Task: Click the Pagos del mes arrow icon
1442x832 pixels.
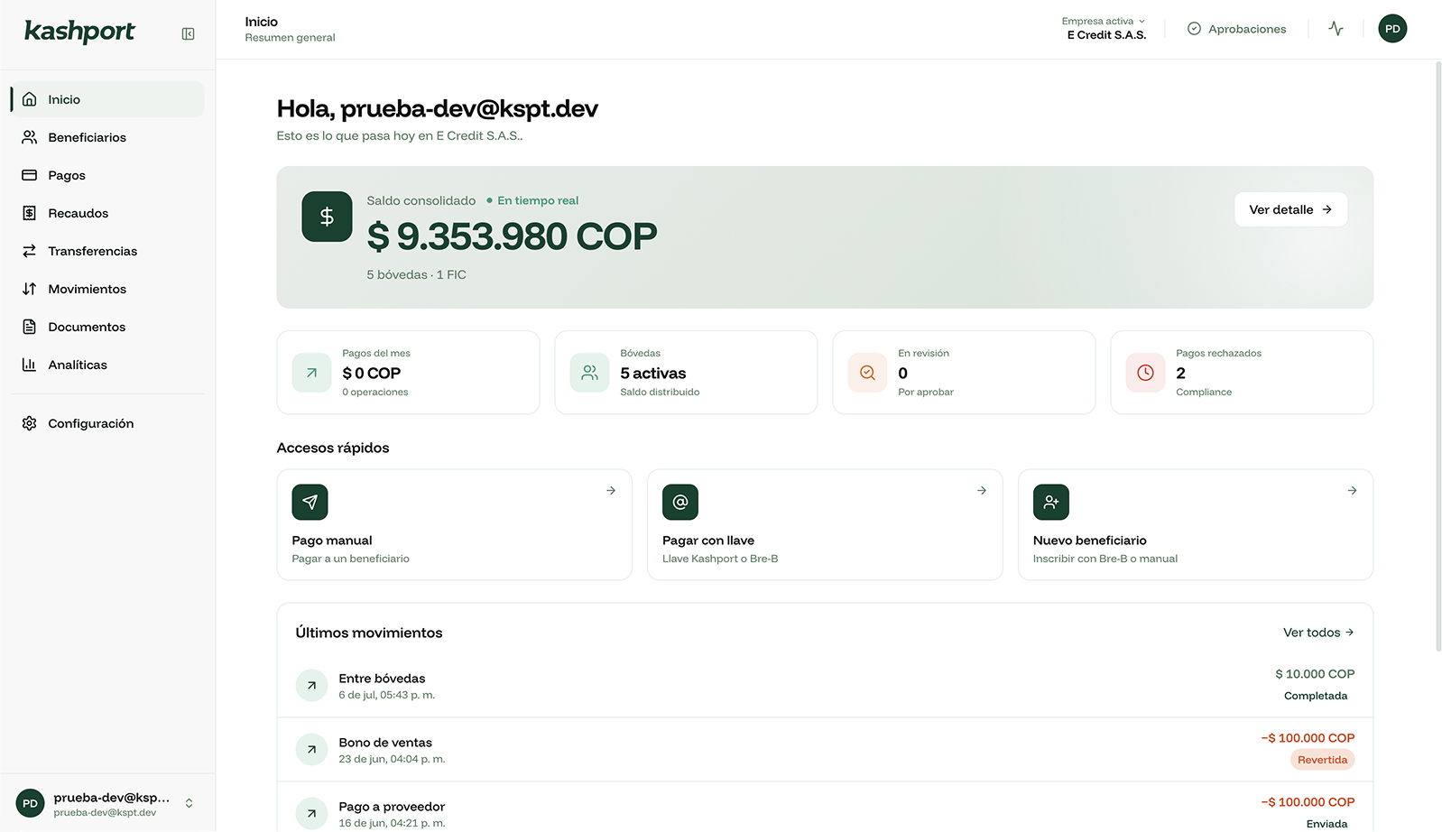Action: click(311, 373)
